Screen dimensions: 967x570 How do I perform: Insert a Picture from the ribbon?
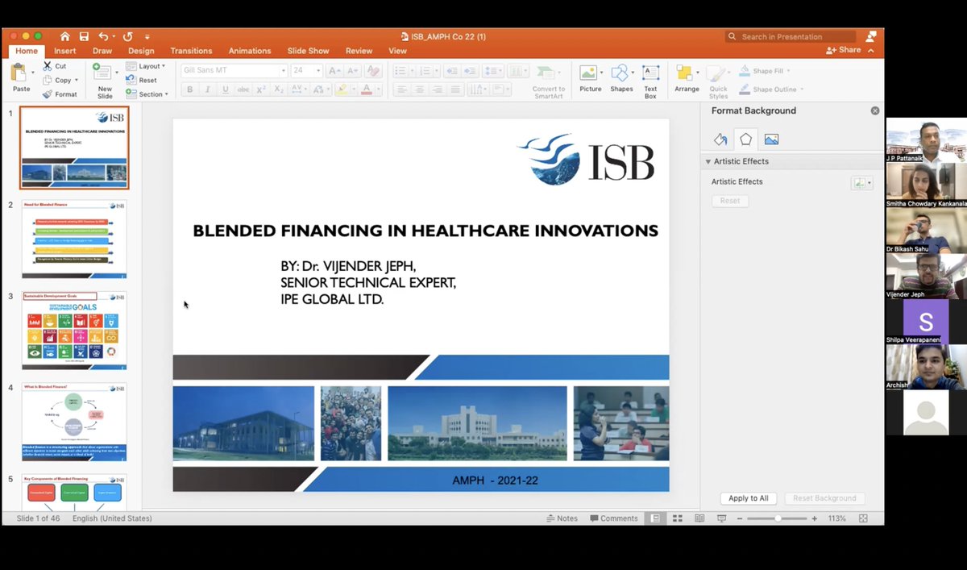pyautogui.click(x=590, y=78)
